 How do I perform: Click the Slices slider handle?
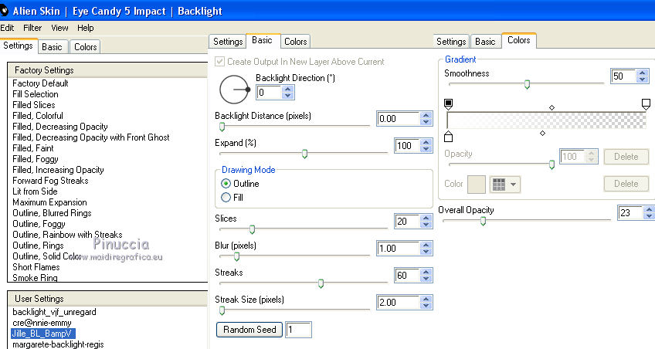coord(252,229)
